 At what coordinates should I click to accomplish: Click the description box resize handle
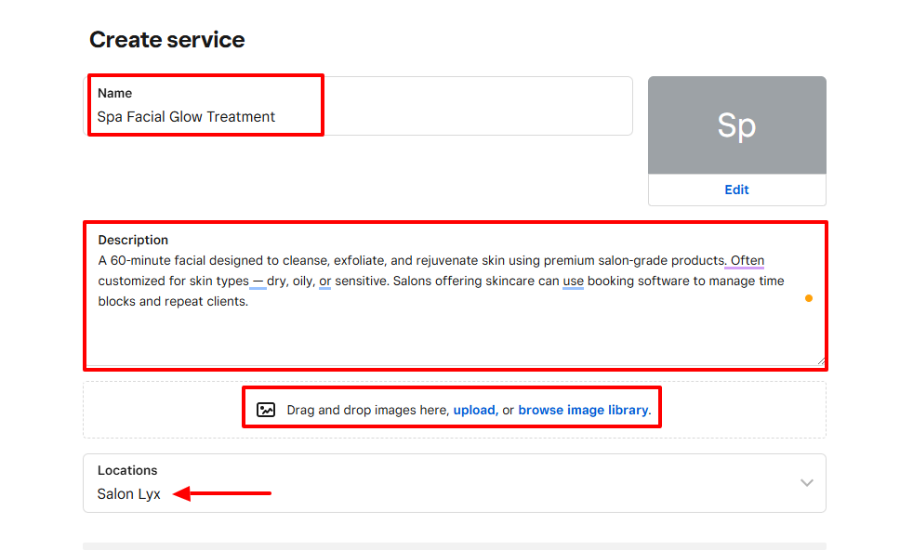click(821, 361)
